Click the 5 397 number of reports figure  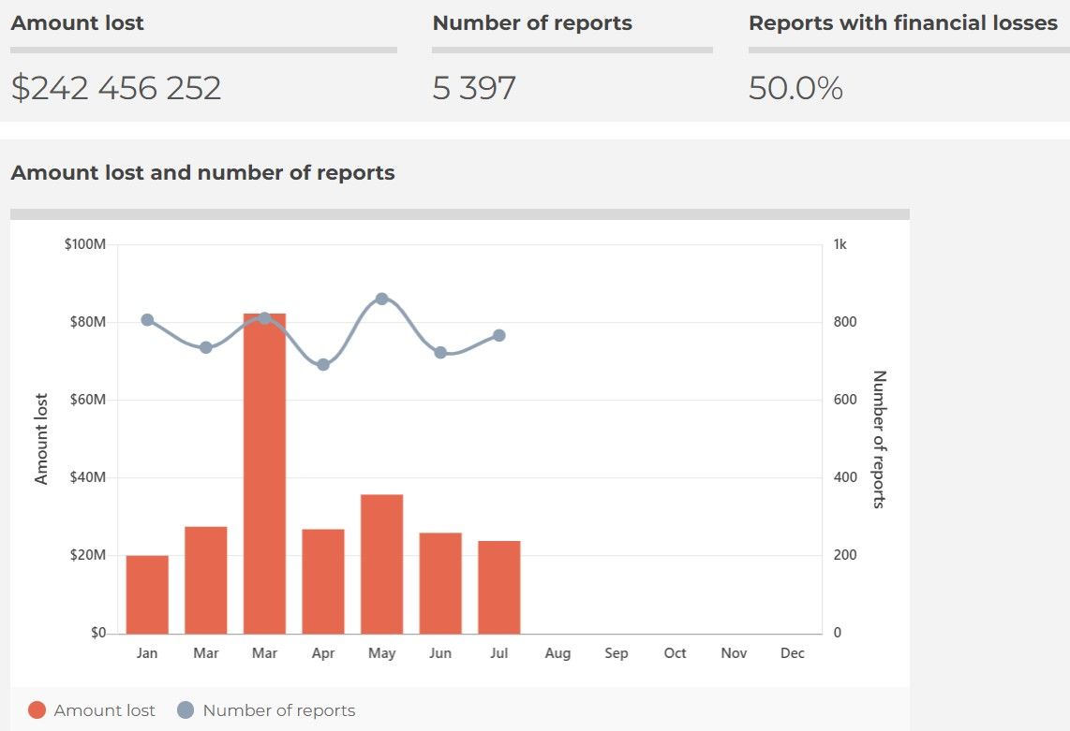point(474,88)
